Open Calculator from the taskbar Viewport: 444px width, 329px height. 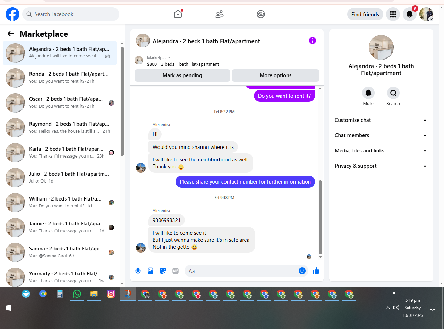(60, 294)
